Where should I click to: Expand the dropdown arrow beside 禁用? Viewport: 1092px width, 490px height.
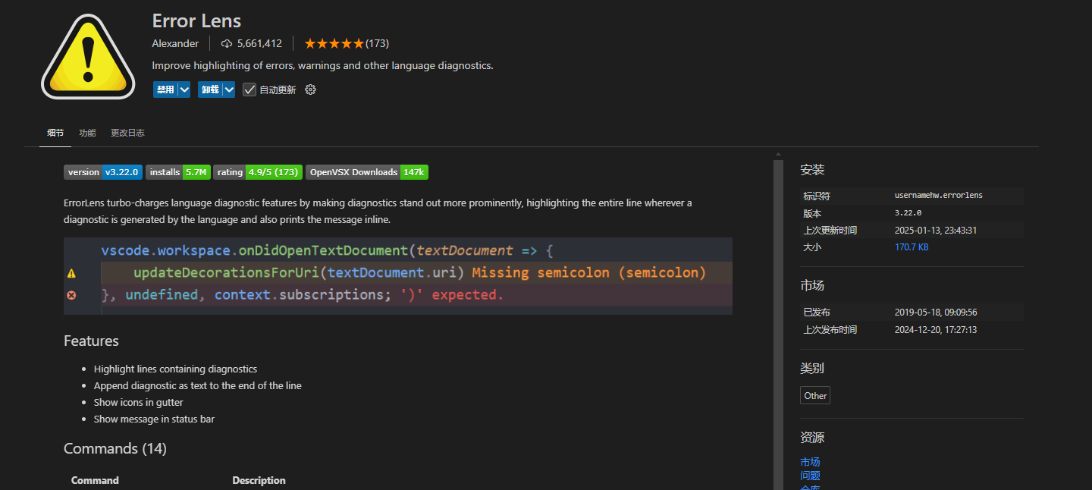click(184, 90)
